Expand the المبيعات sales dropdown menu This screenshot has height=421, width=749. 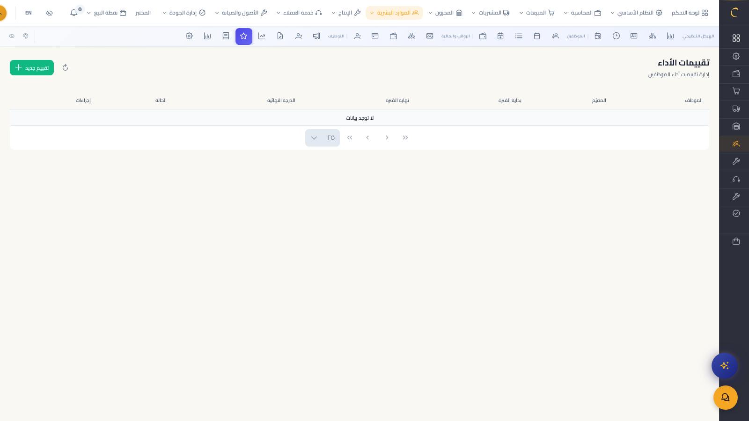(536, 13)
